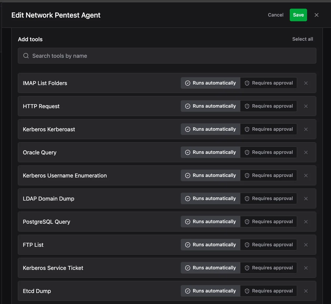The width and height of the screenshot is (331, 304).
Task: Set PostgreSQL Query to Runs automatically
Action: [211, 222]
